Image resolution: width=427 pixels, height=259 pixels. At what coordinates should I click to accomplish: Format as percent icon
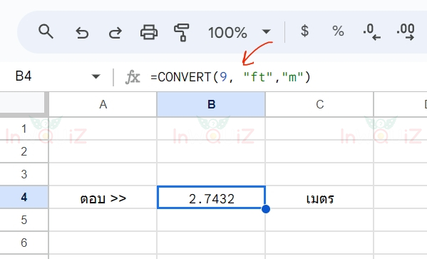(338, 31)
